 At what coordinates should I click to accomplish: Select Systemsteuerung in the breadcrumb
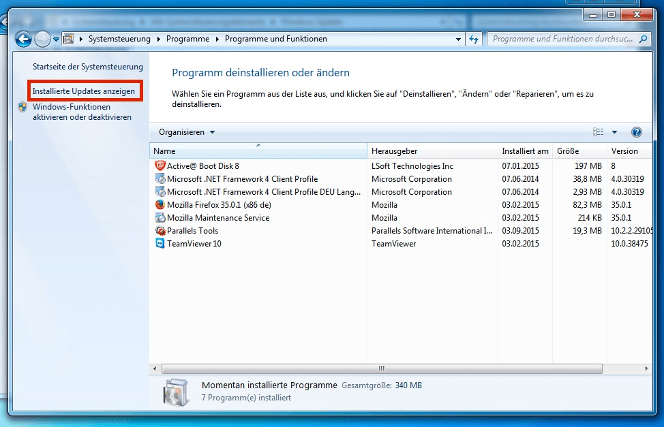[119, 39]
